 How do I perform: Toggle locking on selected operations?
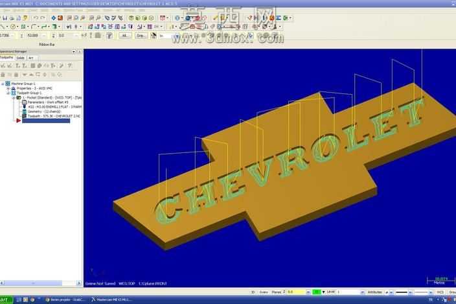coord(3,75)
